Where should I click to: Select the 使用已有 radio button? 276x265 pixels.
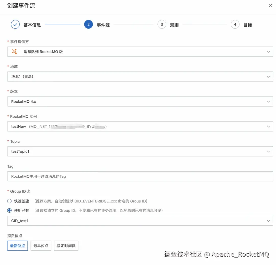[9, 210]
